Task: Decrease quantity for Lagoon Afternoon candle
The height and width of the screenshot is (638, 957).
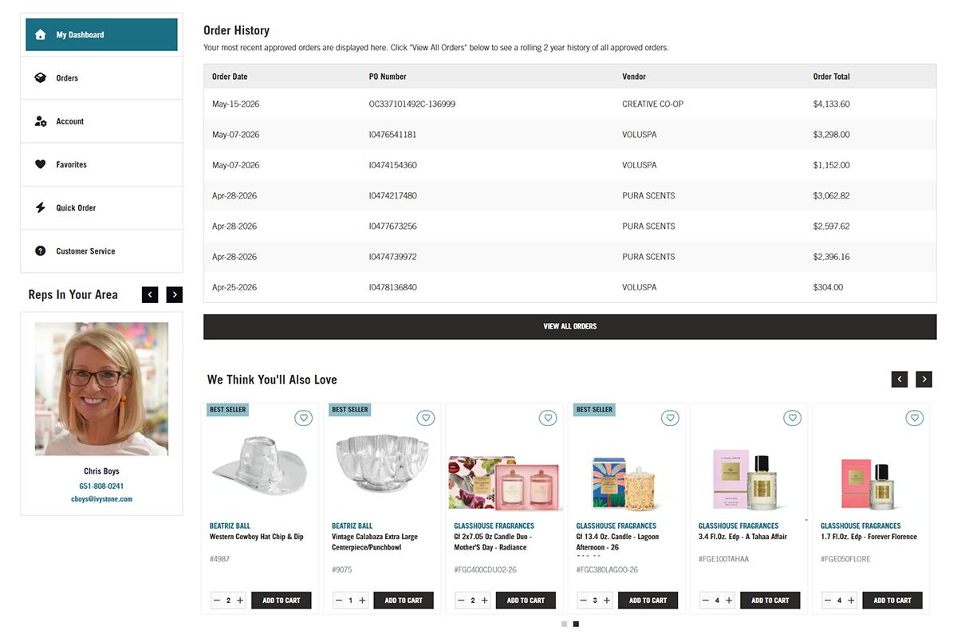Action: [584, 601]
